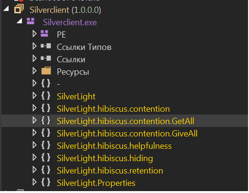This screenshot has width=249, height=193.
Task: Click the Ссылки references icon
Action: coord(46,58)
